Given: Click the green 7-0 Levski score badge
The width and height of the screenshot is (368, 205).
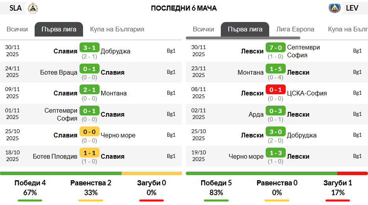Looking at the screenshot, I should point(276,48).
